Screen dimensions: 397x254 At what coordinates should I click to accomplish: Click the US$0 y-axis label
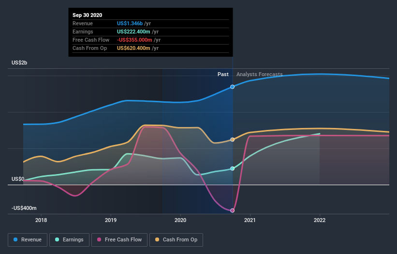18,179
